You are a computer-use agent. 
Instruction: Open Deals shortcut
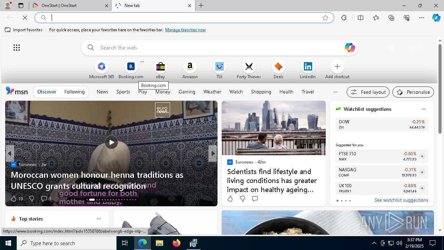coord(278,70)
